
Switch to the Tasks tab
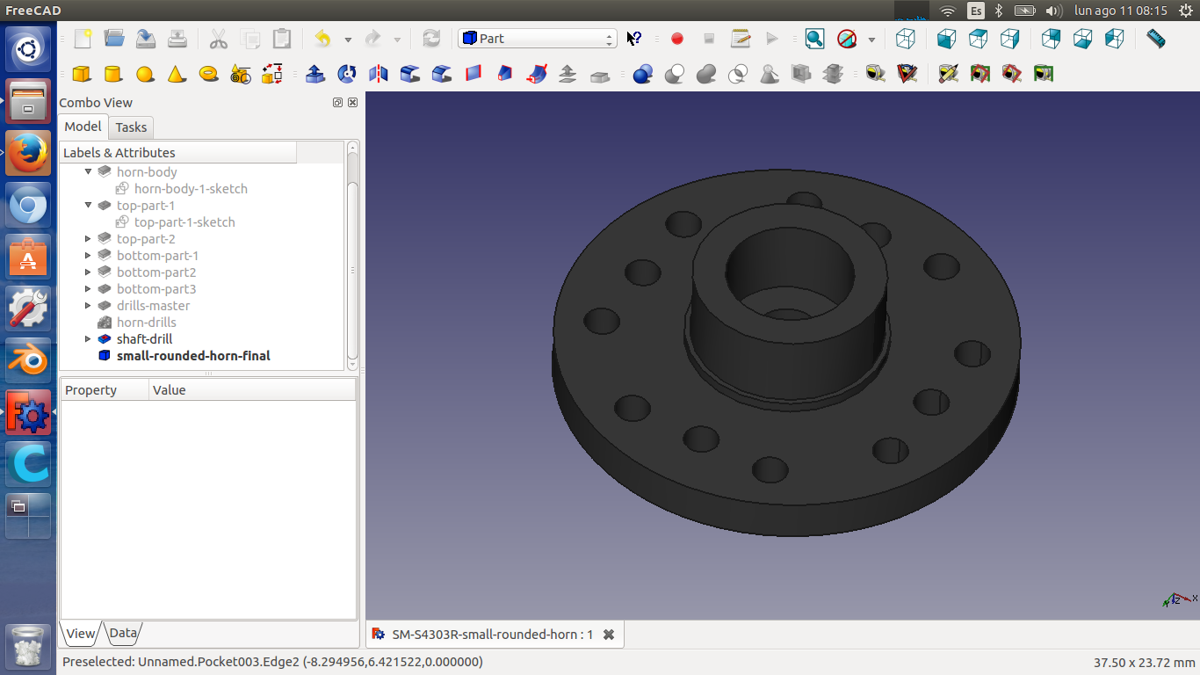131,127
